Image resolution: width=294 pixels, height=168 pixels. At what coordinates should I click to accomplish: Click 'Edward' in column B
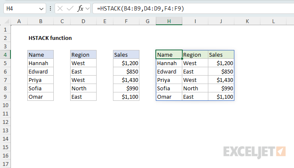pyautogui.click(x=40, y=72)
